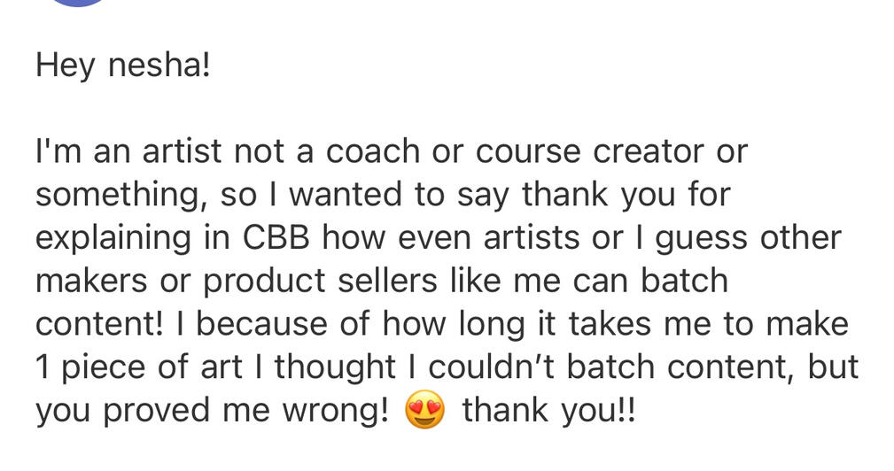This screenshot has height=471, width=894.
Task: Click the words "I guess other"
Action: (x=748, y=238)
